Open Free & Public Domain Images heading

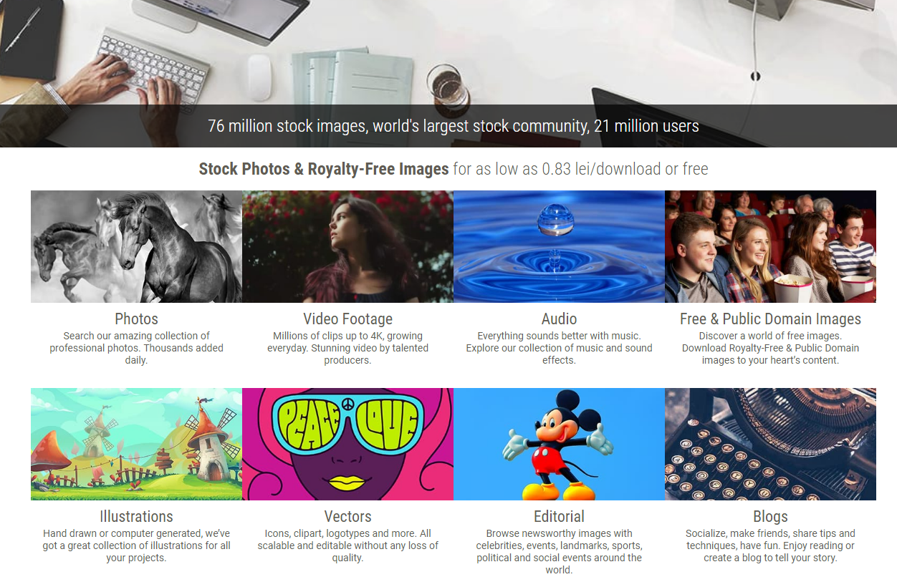[x=770, y=319]
